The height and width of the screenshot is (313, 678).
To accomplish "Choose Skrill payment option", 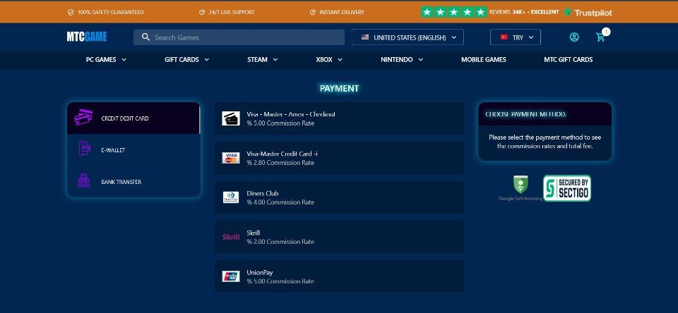I will tap(340, 237).
